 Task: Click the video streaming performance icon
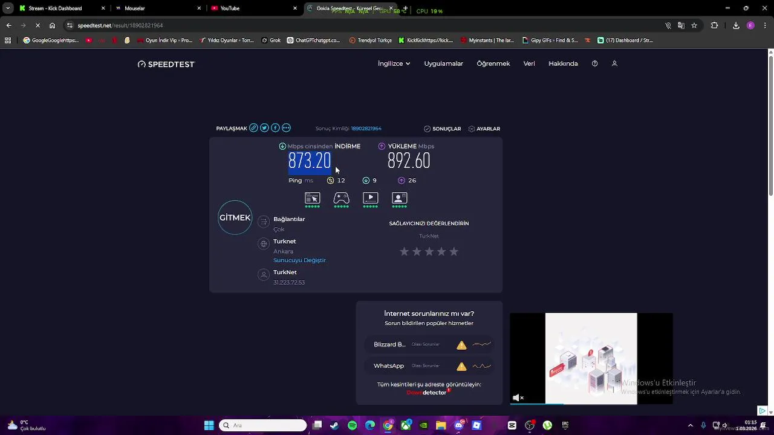[371, 198]
